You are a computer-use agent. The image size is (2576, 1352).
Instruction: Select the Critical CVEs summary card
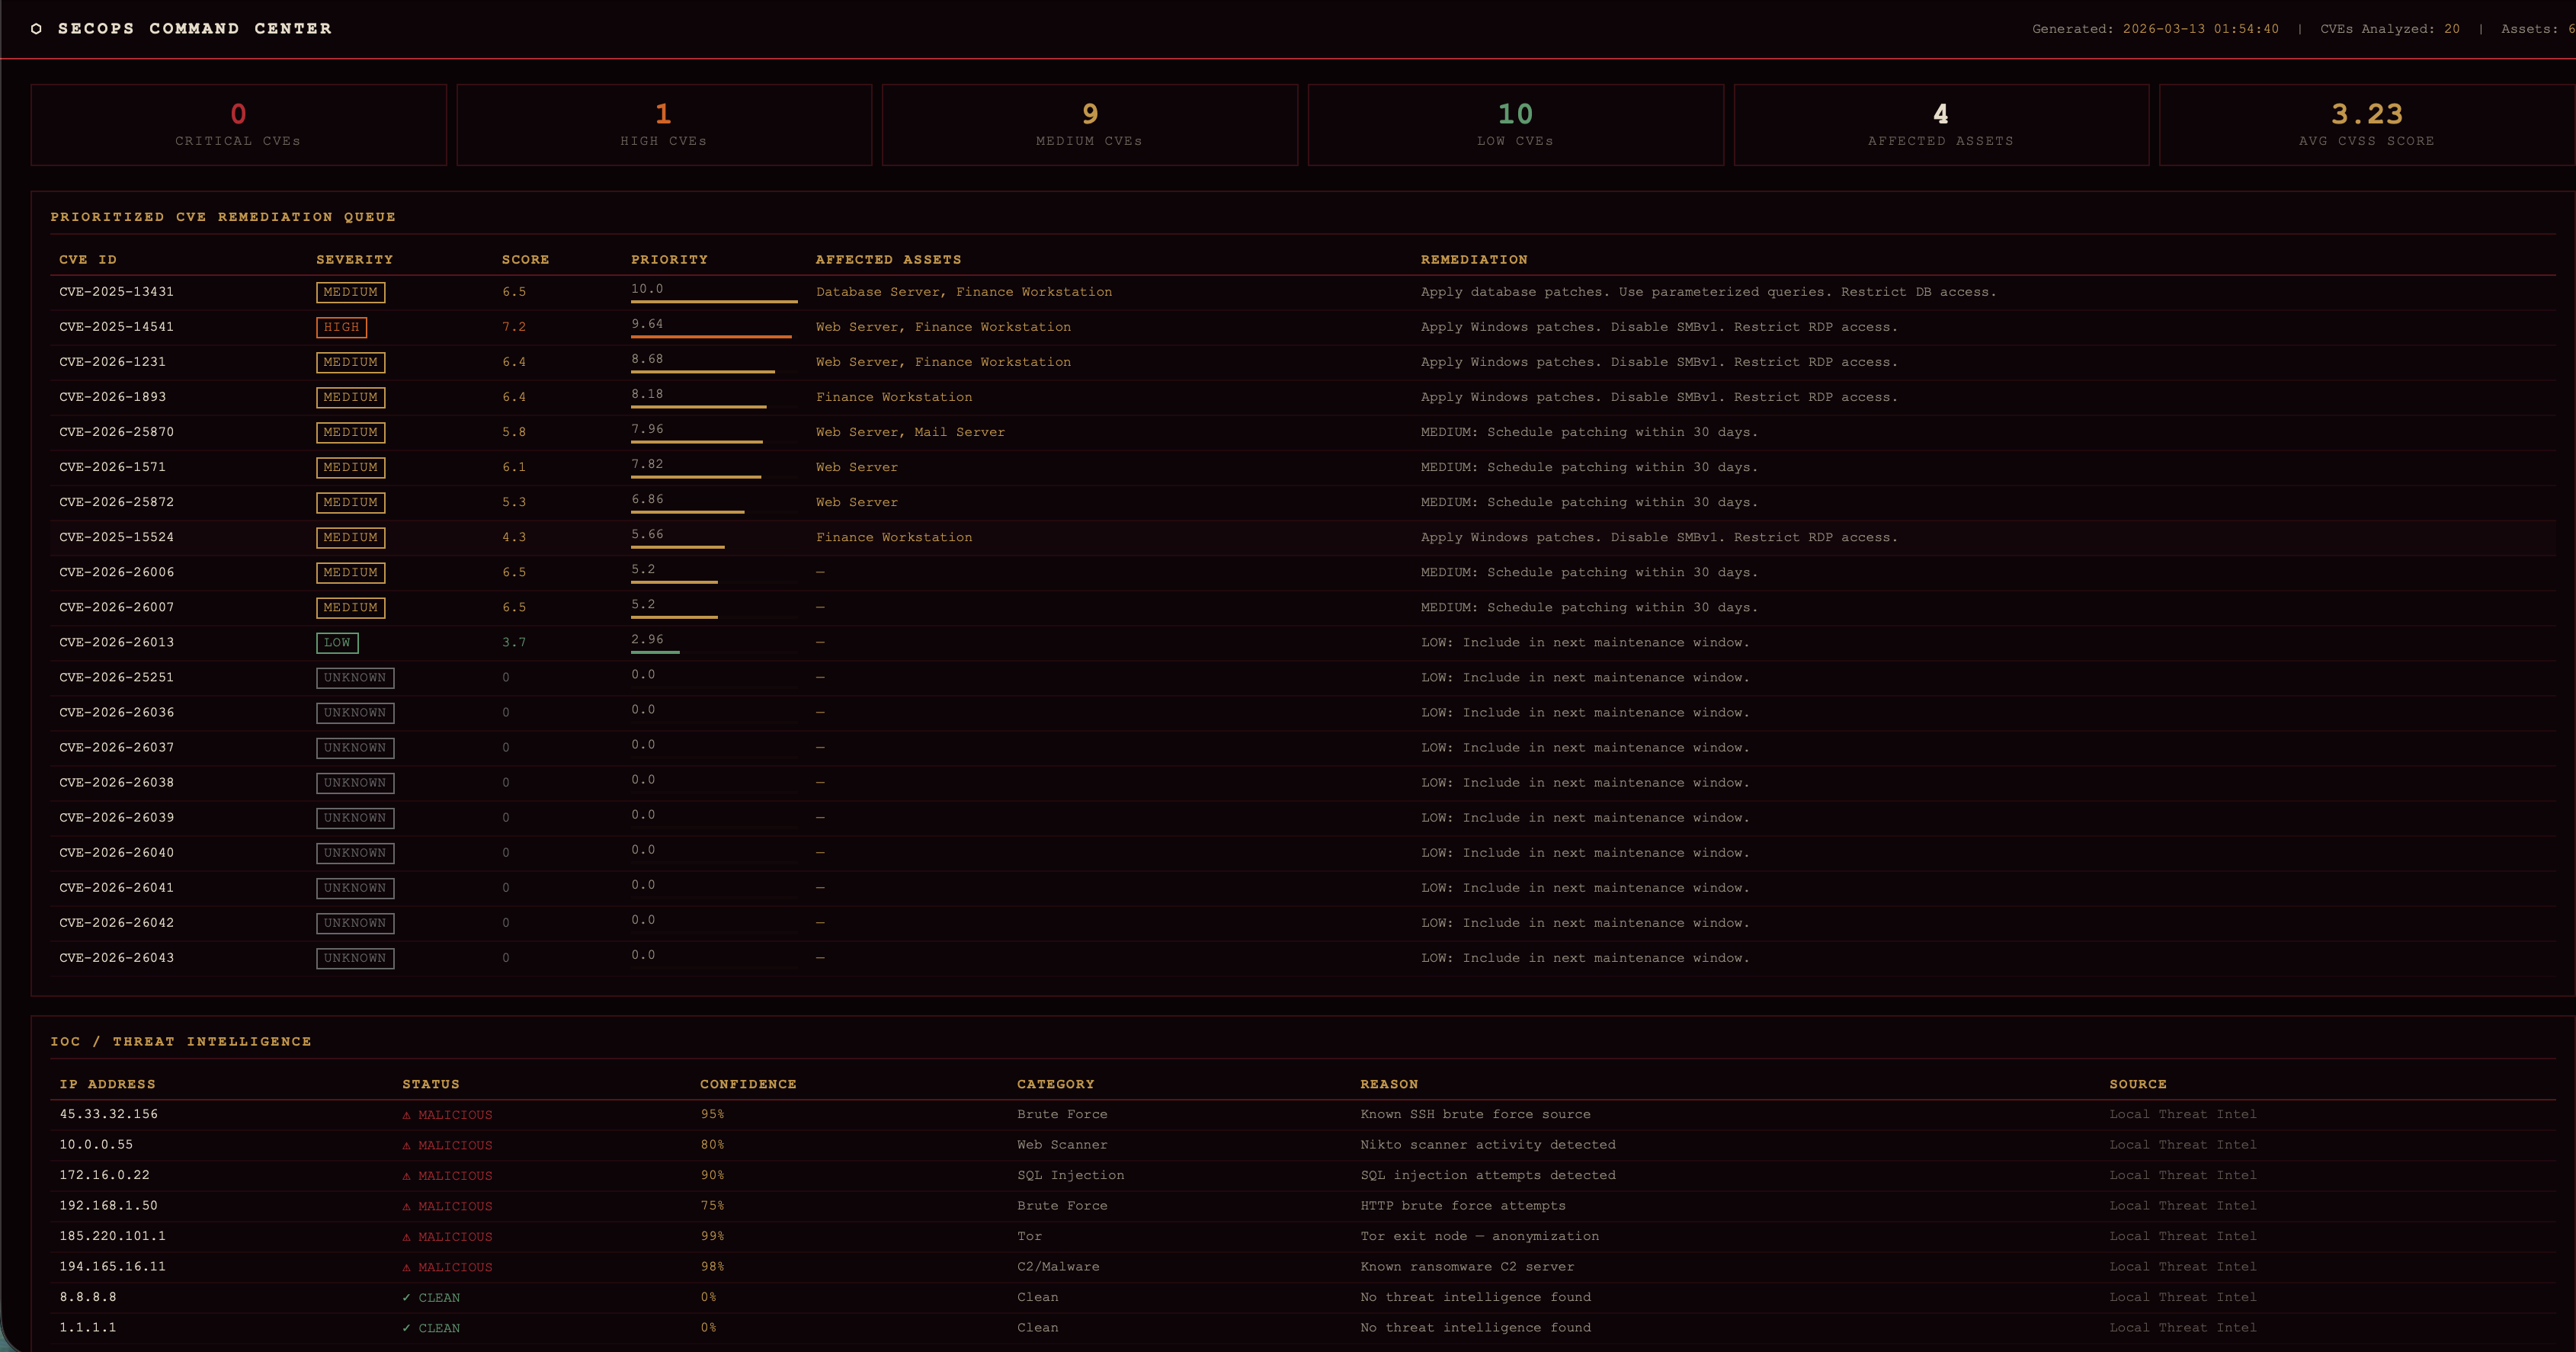tap(238, 125)
